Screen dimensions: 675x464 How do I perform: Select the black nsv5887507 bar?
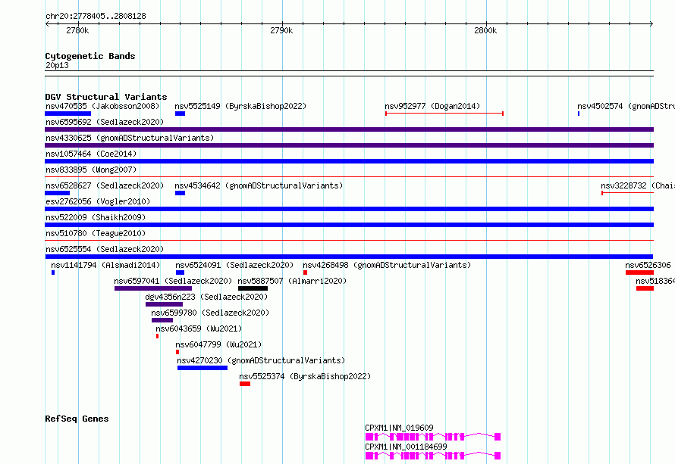(x=253, y=288)
